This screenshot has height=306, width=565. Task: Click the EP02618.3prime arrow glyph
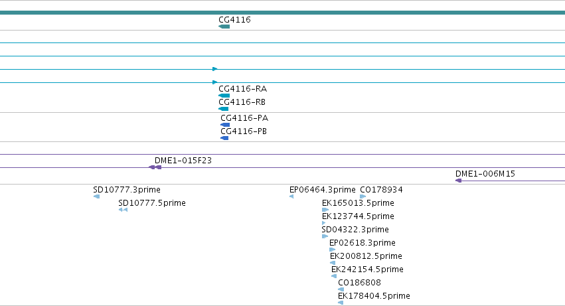click(x=332, y=250)
